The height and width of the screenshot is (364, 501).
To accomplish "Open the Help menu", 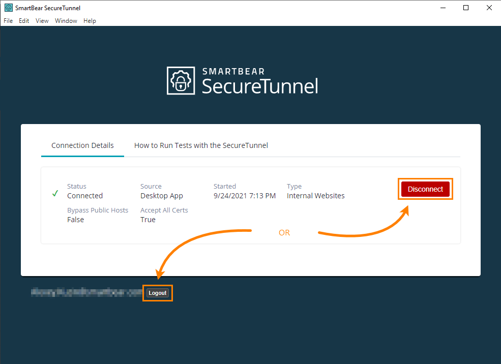I will coord(90,21).
